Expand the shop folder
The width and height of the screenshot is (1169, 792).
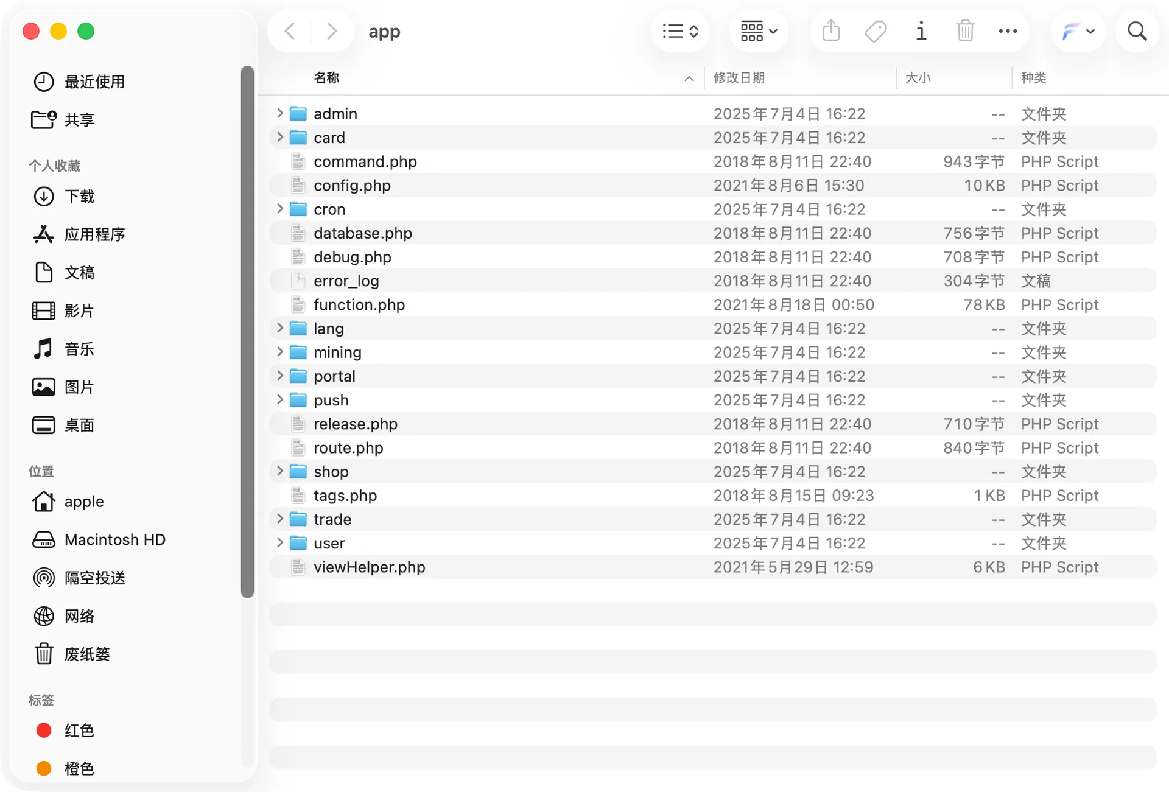279,471
